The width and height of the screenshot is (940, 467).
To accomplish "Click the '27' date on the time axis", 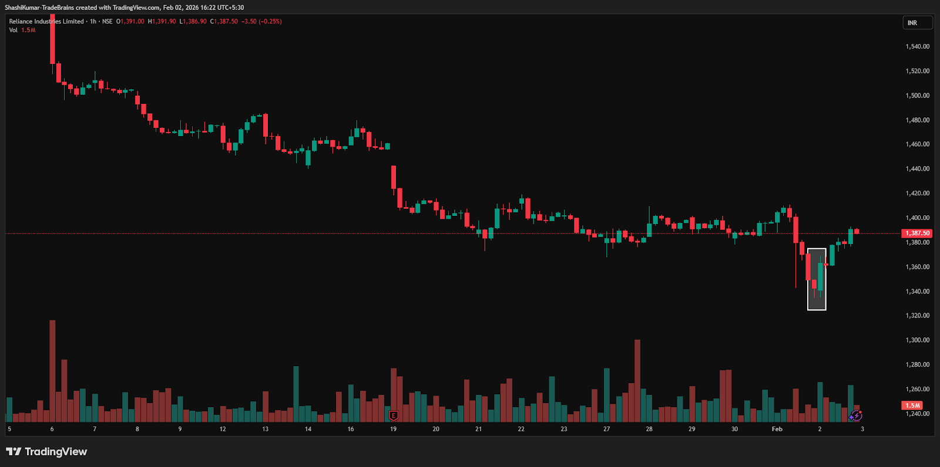I will pos(606,429).
